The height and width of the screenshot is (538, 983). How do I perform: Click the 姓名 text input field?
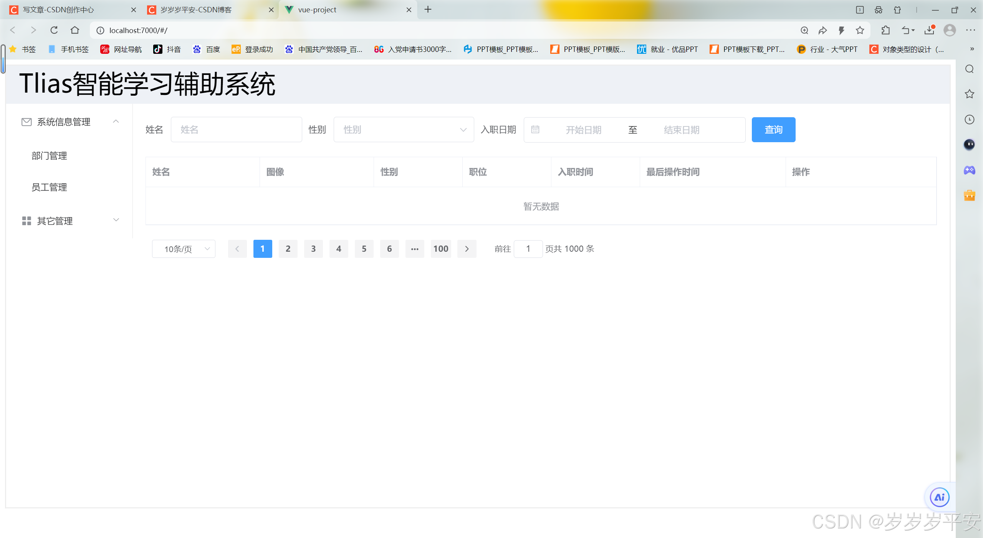click(x=236, y=130)
